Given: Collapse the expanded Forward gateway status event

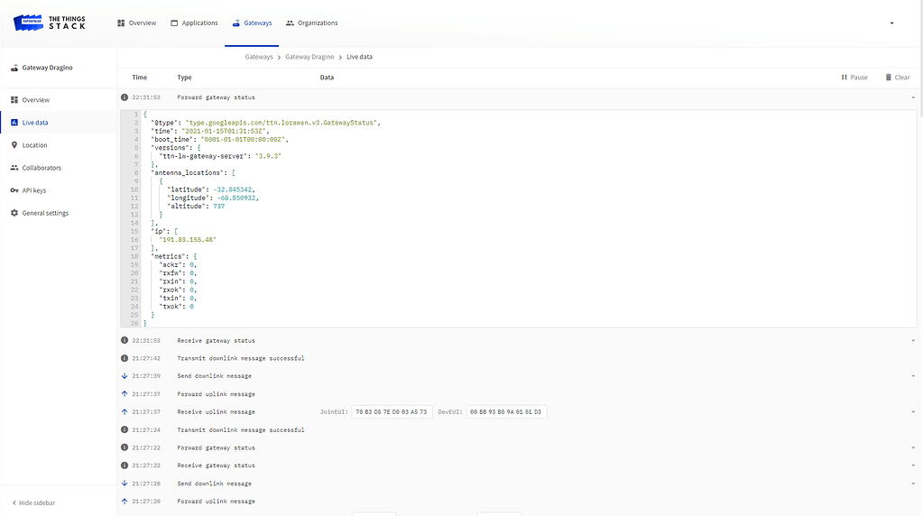Looking at the screenshot, I should pyautogui.click(x=912, y=97).
